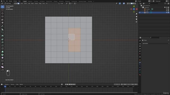Toggle Collection visibility eye

(167, 7)
